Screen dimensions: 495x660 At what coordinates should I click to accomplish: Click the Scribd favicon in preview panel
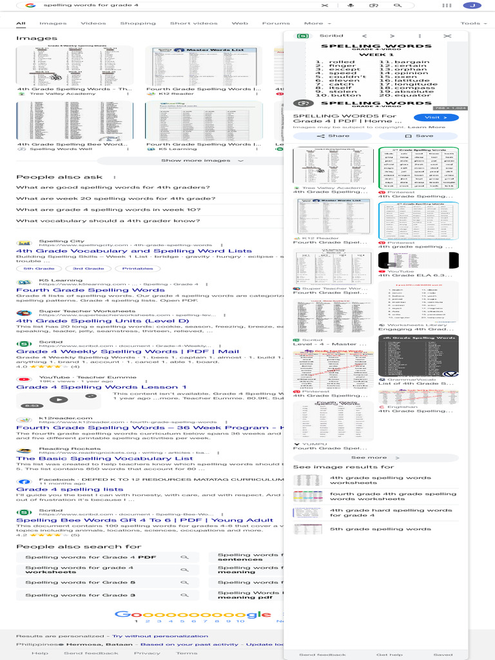coord(303,36)
